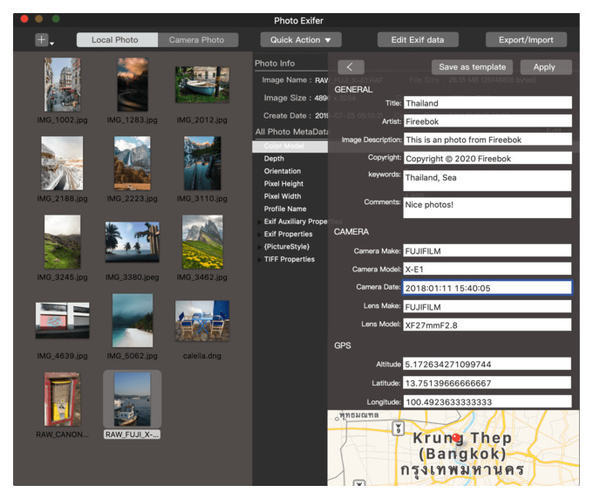Click the yellow minimize window button

pyautogui.click(x=39, y=18)
